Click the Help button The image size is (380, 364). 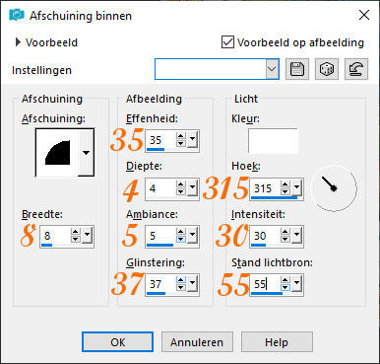point(277,342)
